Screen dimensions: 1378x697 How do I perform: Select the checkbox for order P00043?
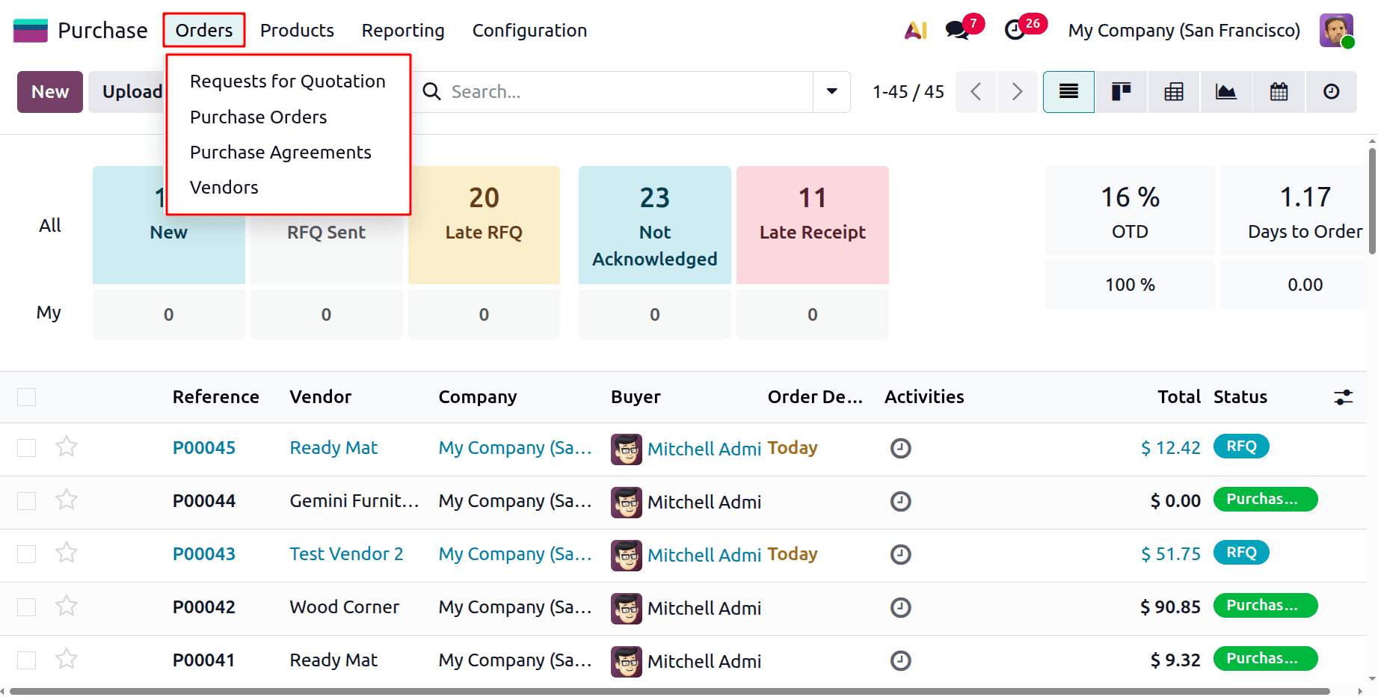26,553
